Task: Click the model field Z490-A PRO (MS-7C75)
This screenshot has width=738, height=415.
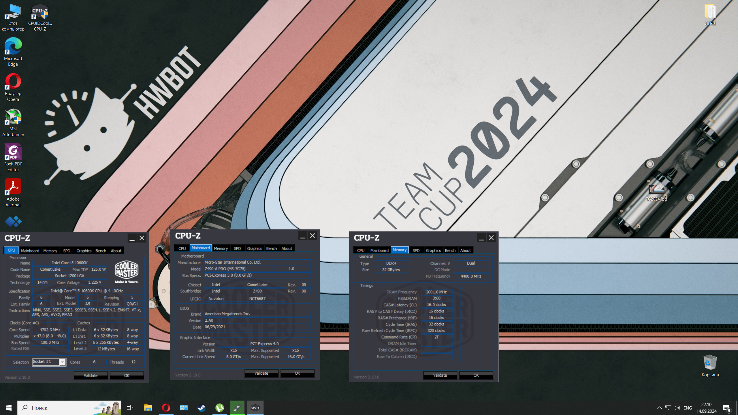Action: [x=238, y=269]
